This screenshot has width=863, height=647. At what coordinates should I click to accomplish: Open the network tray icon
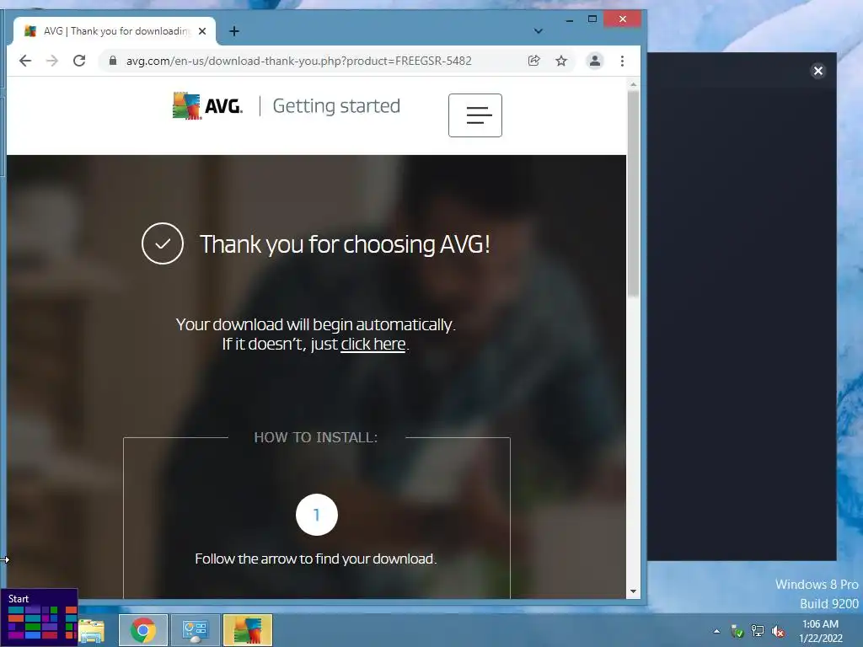click(758, 631)
